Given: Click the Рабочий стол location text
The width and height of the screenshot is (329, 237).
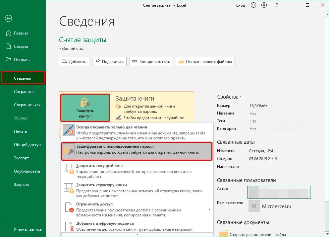Looking at the screenshot, I should pyautogui.click(x=72, y=48).
